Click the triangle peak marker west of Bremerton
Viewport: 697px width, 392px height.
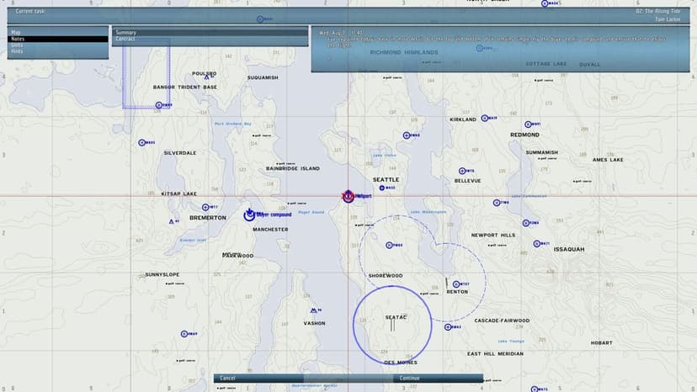tap(172, 221)
